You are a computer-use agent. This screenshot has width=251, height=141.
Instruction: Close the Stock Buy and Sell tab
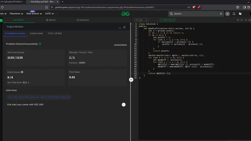click(58, 2)
